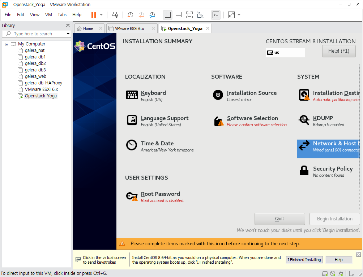Select gelera_db_HAProxy in the library
This screenshot has height=277, width=363.
tap(43, 83)
